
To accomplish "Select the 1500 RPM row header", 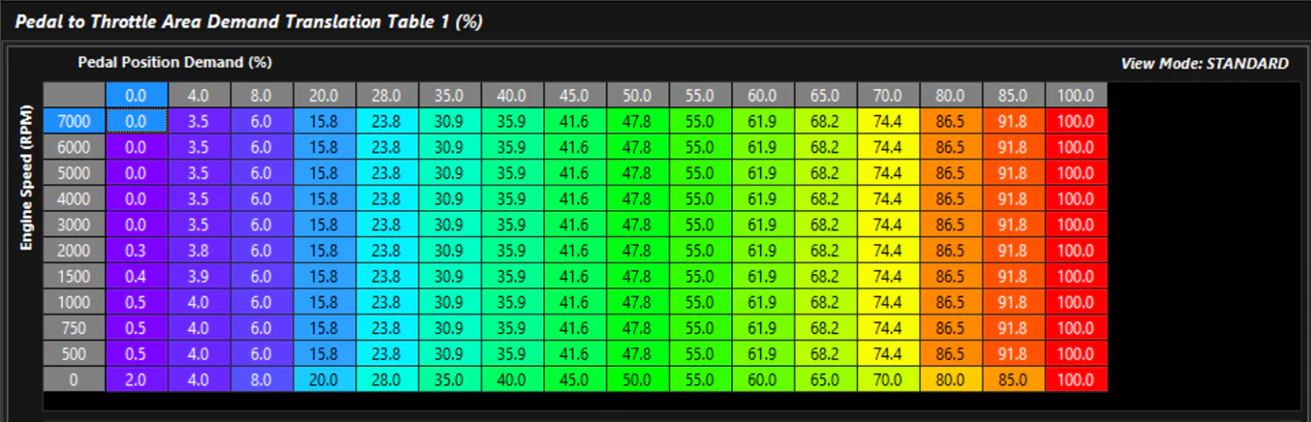I will click(75, 276).
